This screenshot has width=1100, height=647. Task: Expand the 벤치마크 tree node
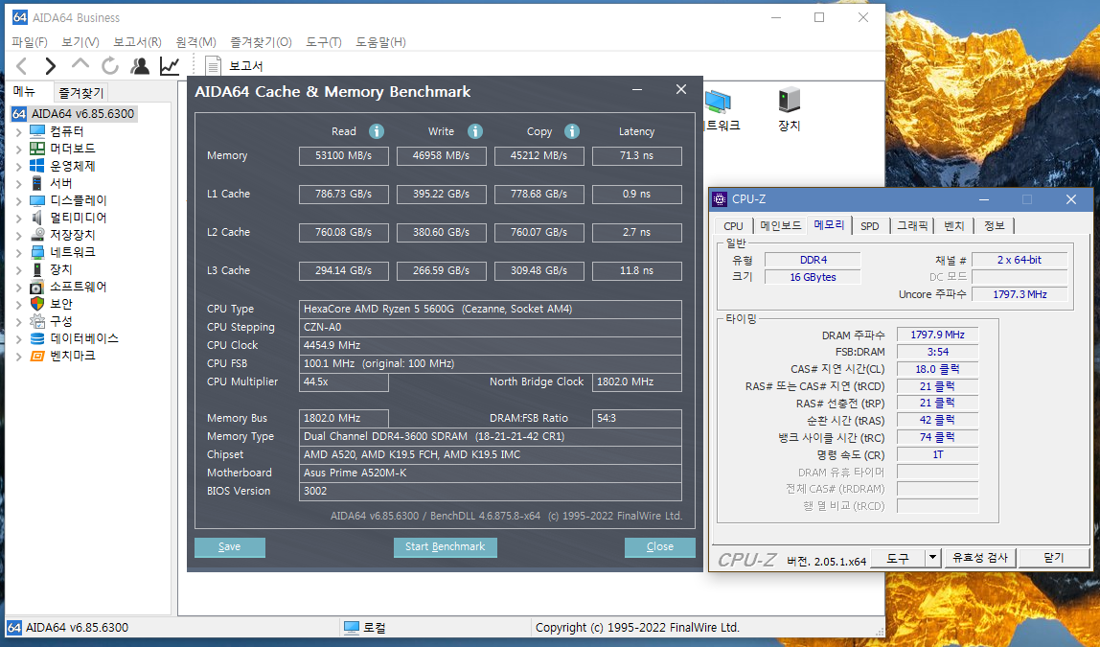tap(18, 357)
